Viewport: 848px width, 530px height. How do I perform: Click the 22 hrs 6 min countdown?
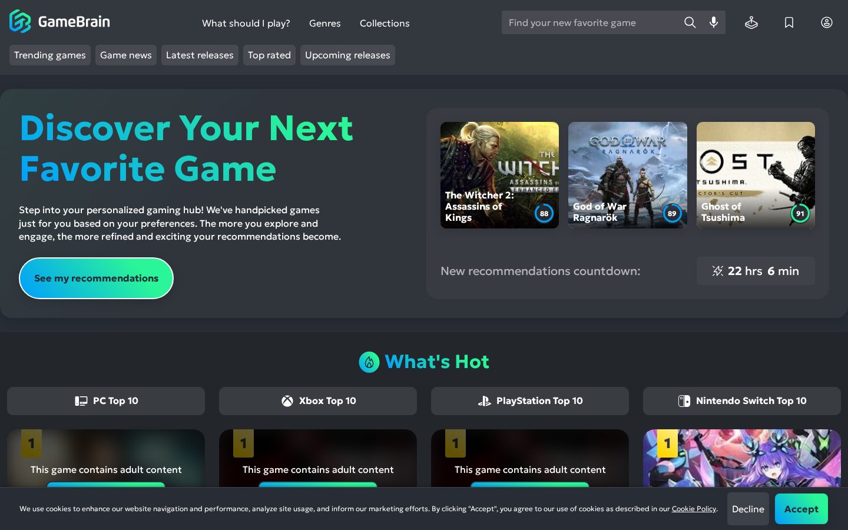point(756,271)
